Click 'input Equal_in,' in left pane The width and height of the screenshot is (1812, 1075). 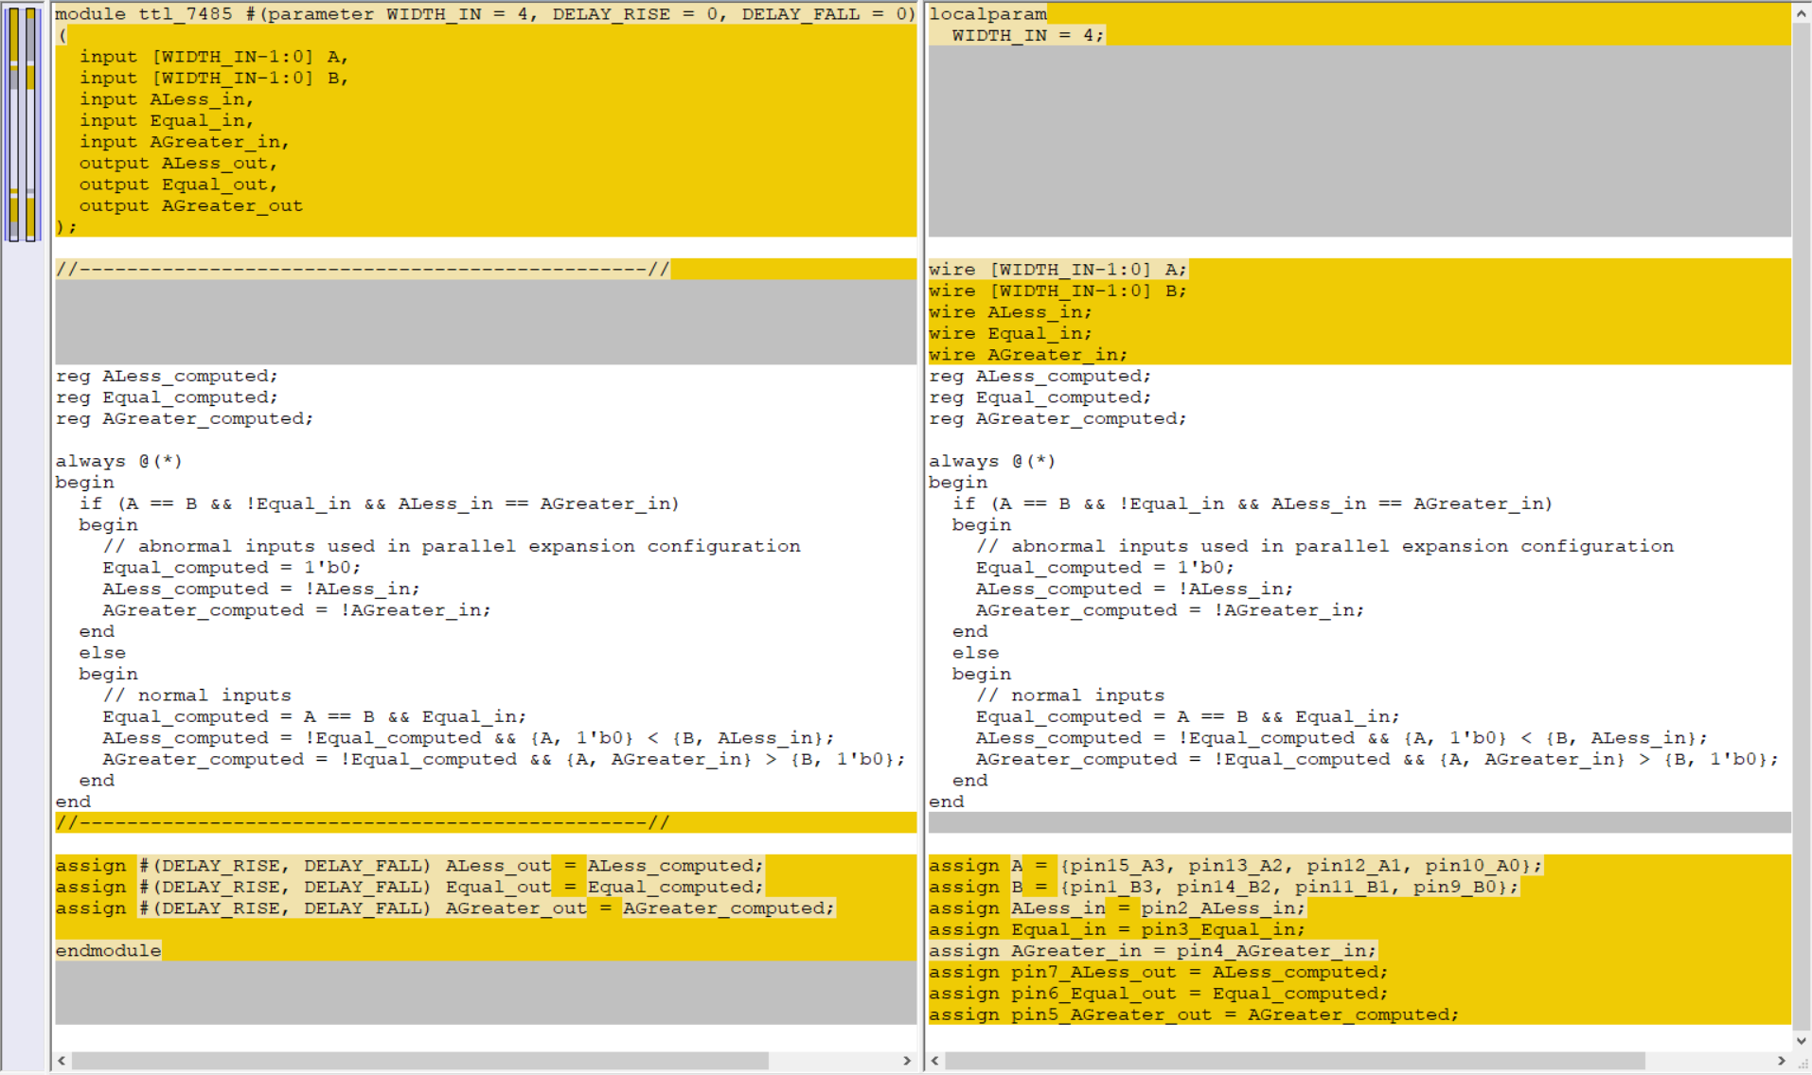coord(166,120)
